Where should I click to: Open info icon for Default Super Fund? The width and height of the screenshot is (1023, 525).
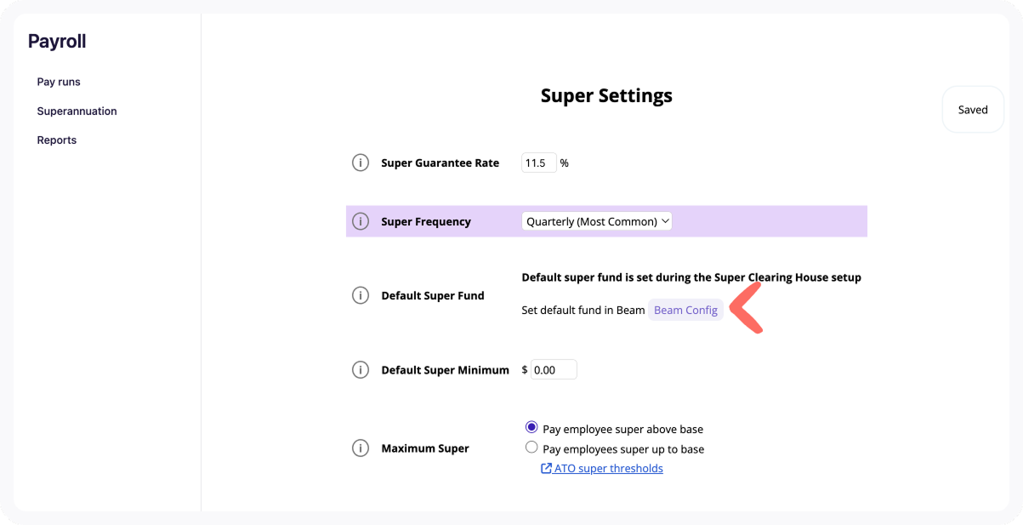pyautogui.click(x=361, y=295)
